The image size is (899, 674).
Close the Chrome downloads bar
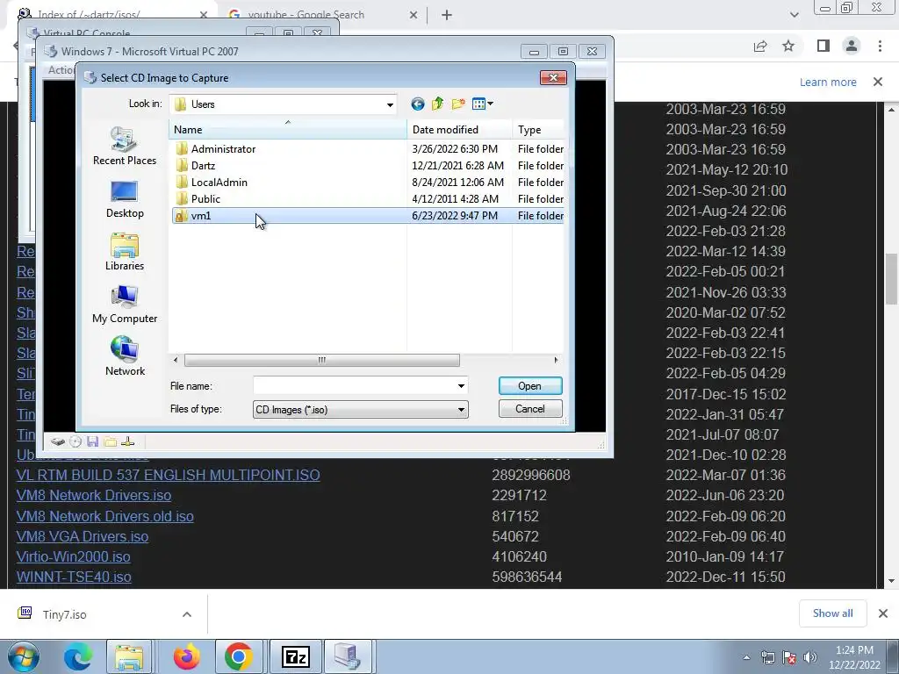(x=883, y=613)
